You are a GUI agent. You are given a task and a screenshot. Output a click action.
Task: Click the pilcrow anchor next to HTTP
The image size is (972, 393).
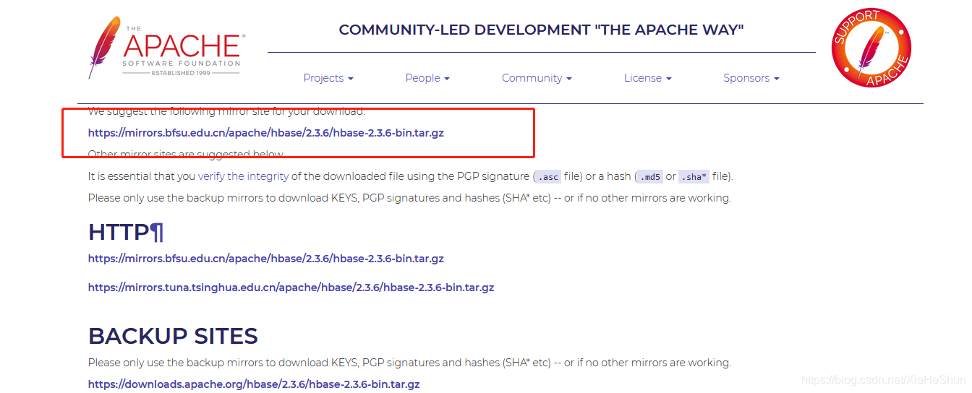pyautogui.click(x=157, y=232)
